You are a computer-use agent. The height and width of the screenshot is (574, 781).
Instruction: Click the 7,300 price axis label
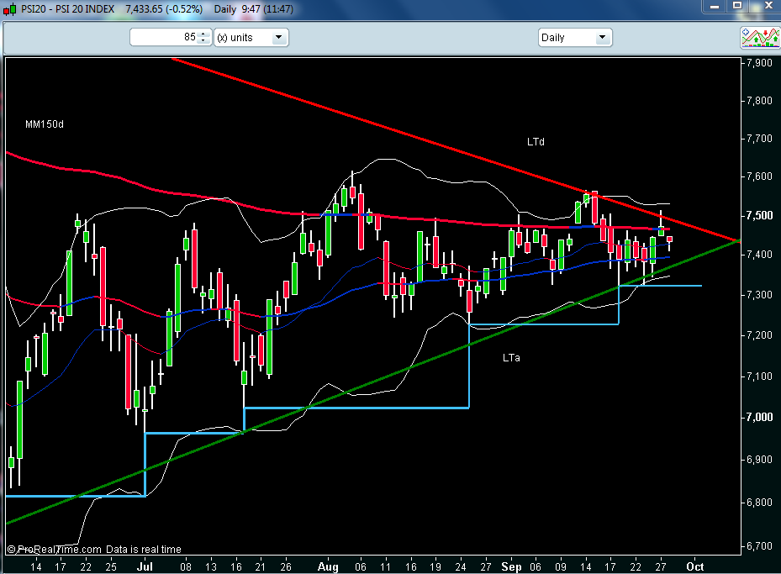[x=760, y=295]
